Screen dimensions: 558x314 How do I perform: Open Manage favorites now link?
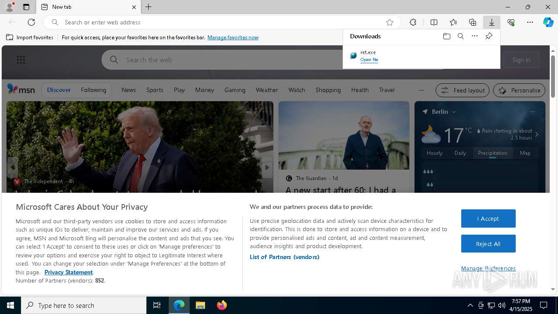233,38
